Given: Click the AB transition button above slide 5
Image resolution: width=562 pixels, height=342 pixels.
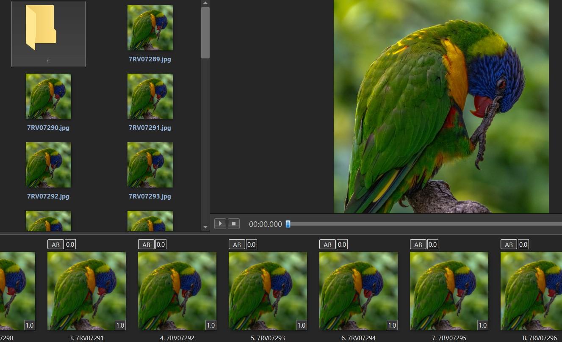Looking at the screenshot, I should tap(237, 245).
